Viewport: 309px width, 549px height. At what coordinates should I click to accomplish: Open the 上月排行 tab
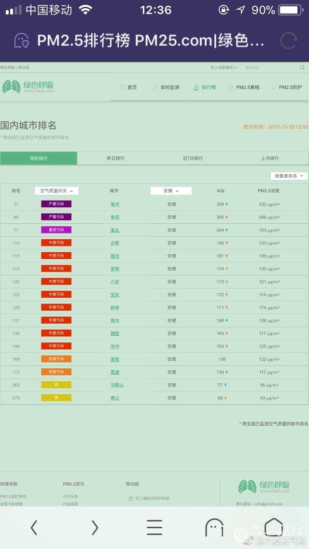coord(270,159)
